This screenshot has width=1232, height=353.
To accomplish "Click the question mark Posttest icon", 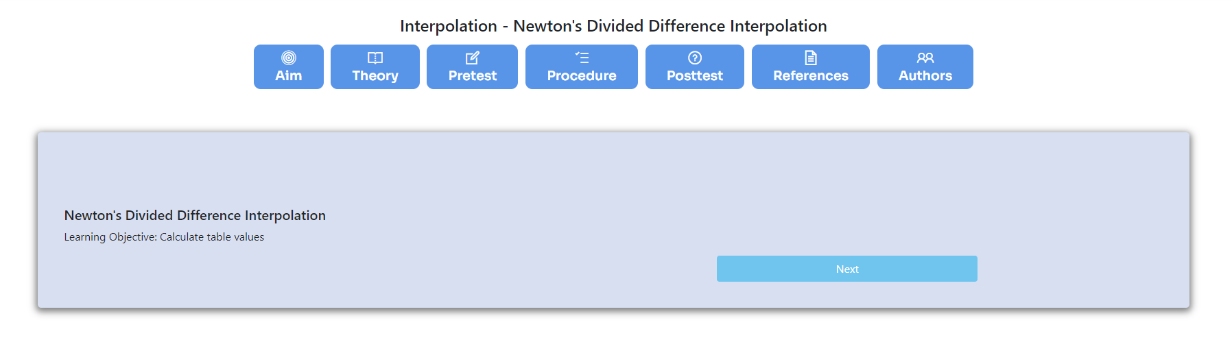I will pyautogui.click(x=695, y=58).
